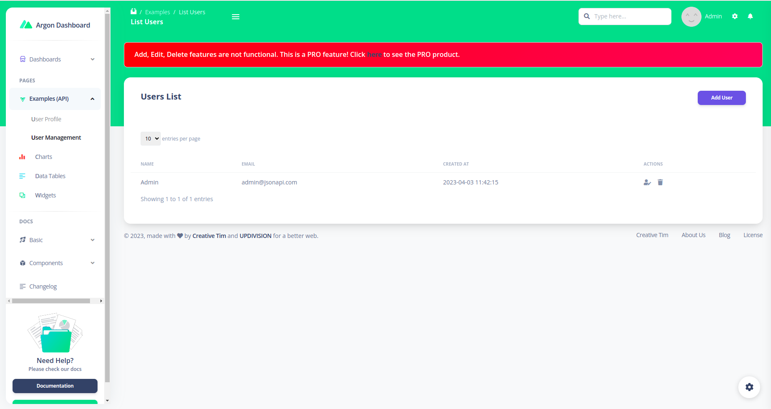Open the floating settings gear at bottom right

click(749, 387)
